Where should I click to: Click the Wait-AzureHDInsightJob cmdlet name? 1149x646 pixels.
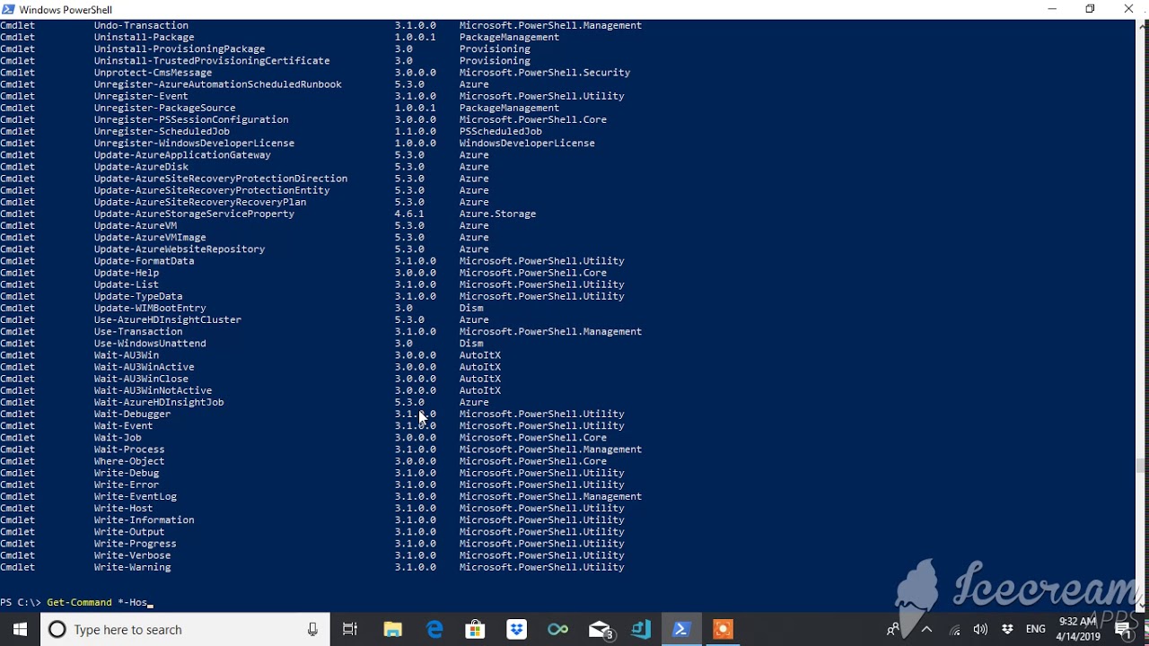point(159,402)
